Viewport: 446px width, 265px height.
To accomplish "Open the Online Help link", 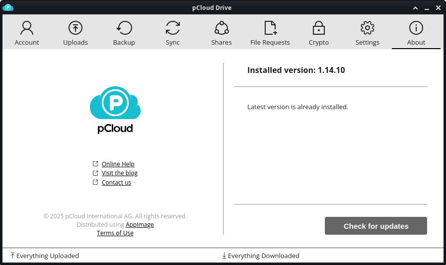I will click(118, 164).
